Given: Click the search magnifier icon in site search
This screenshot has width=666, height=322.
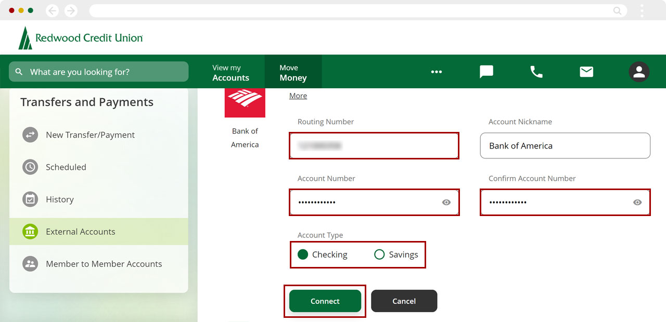Looking at the screenshot, I should (x=19, y=72).
